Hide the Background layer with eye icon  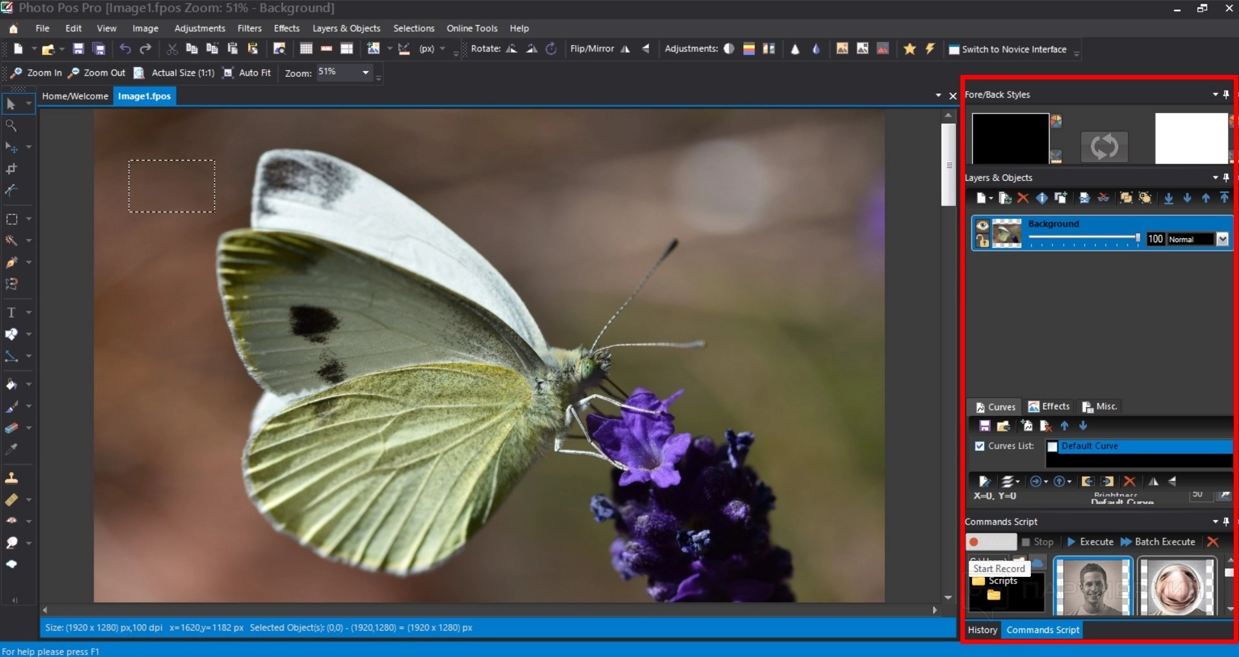tap(982, 225)
